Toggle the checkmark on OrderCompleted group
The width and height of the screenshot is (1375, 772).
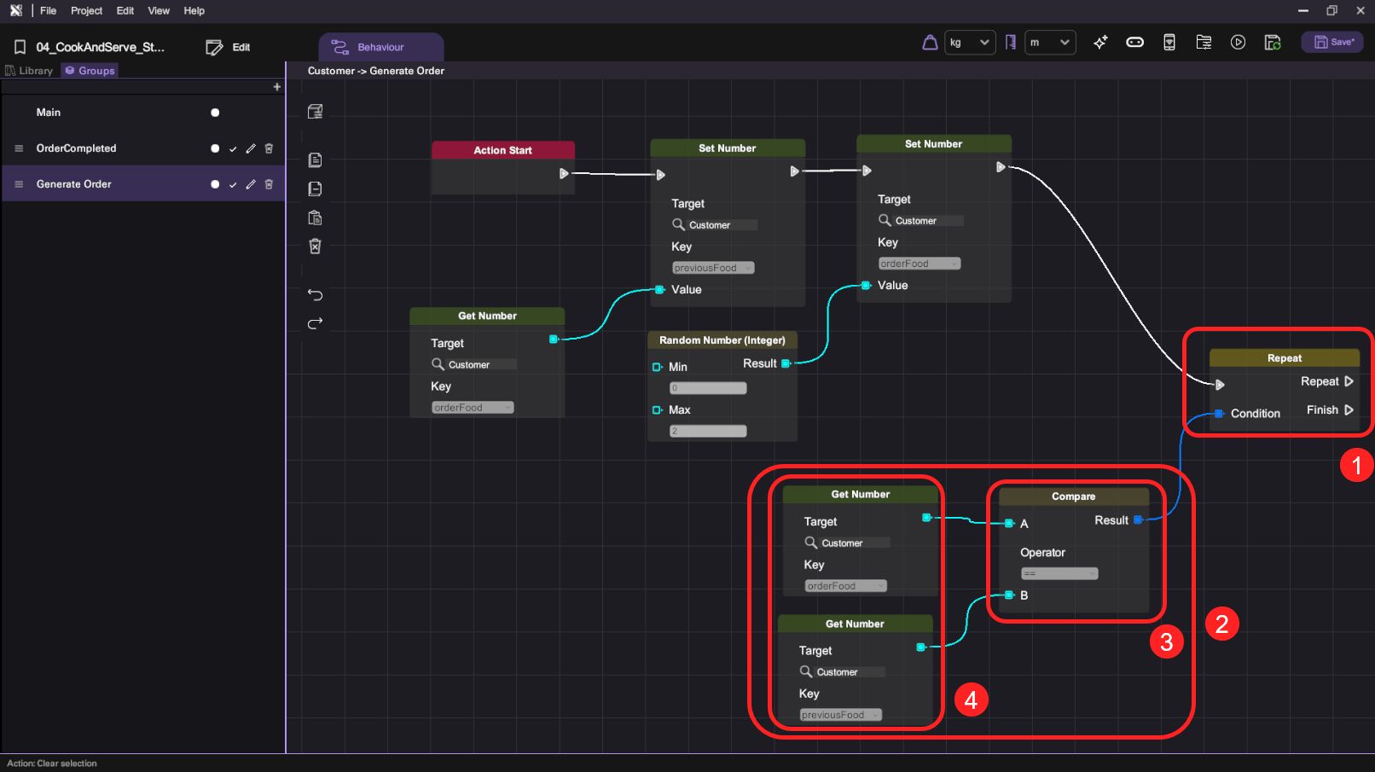pyautogui.click(x=233, y=149)
